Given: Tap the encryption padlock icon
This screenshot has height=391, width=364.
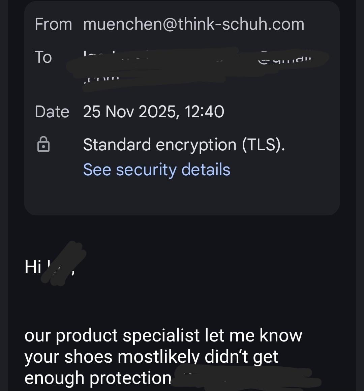Looking at the screenshot, I should 43,144.
